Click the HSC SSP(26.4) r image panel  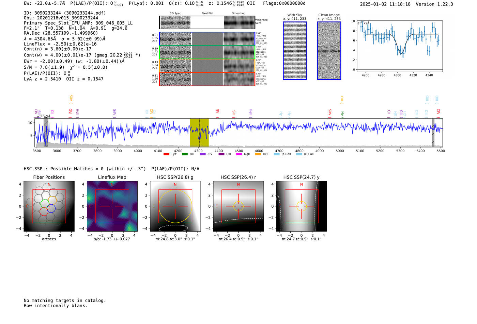238,206
